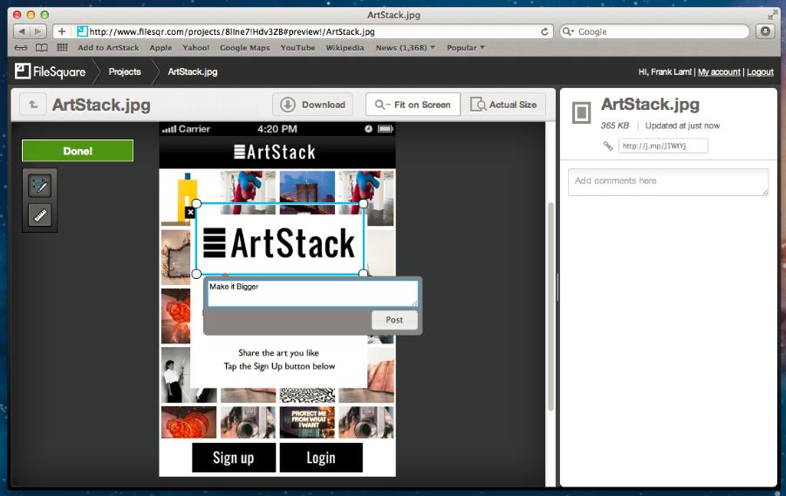Open the bookmarks book icon

coord(42,48)
